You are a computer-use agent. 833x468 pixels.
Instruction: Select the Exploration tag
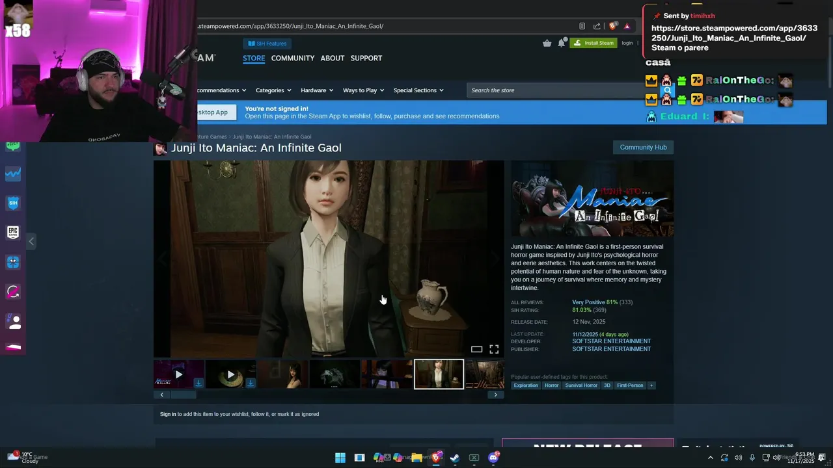526,385
